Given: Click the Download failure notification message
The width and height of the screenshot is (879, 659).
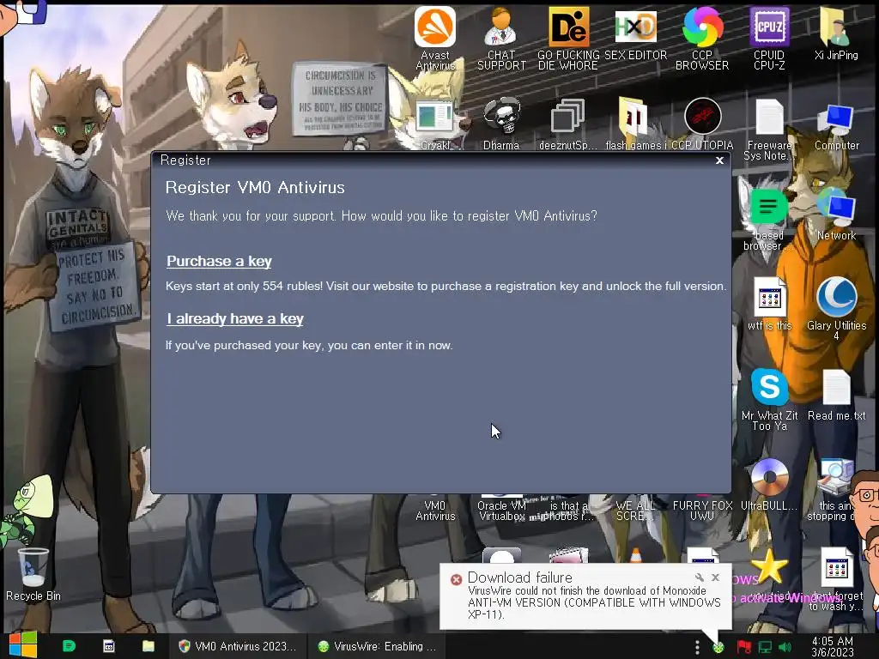Looking at the screenshot, I should 594,602.
